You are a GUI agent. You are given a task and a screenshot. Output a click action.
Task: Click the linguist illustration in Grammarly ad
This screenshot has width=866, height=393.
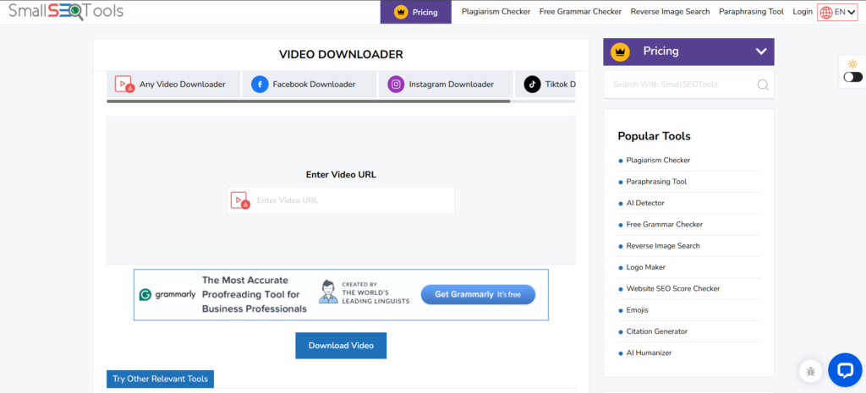(x=328, y=292)
